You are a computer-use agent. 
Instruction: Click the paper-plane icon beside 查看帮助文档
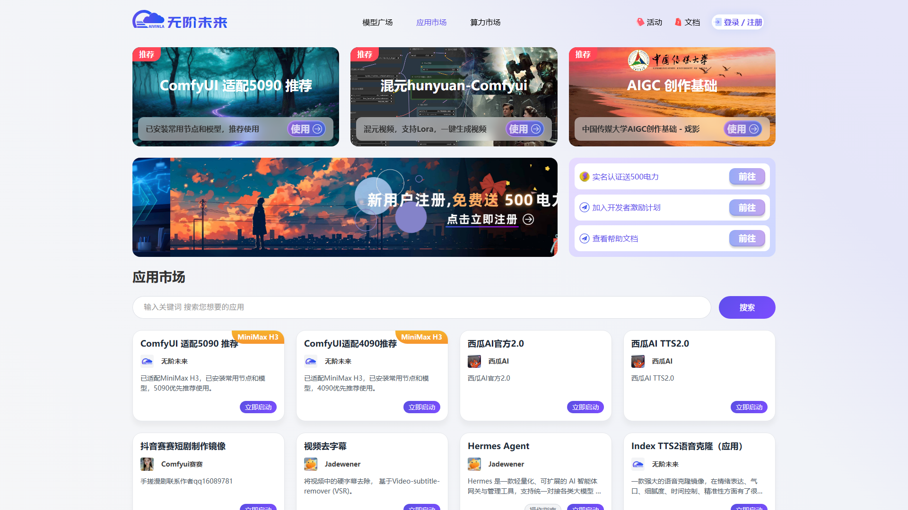[x=585, y=238]
